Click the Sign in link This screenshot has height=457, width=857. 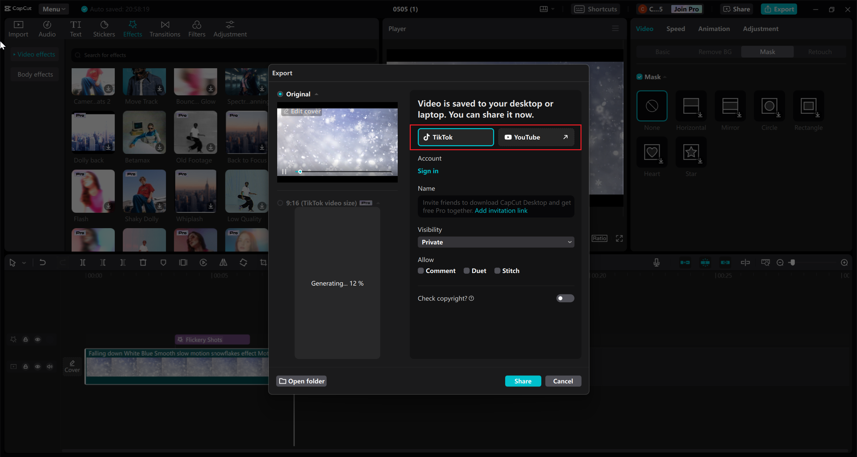click(x=428, y=171)
